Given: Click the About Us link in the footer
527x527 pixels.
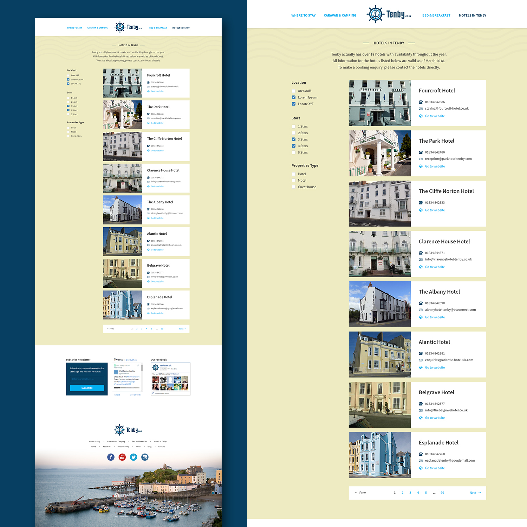Looking at the screenshot, I should (107, 447).
